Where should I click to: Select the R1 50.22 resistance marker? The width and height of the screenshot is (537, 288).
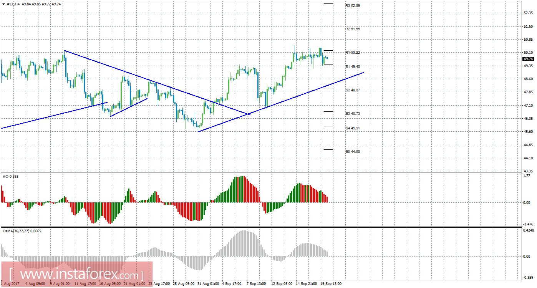coord(353,52)
